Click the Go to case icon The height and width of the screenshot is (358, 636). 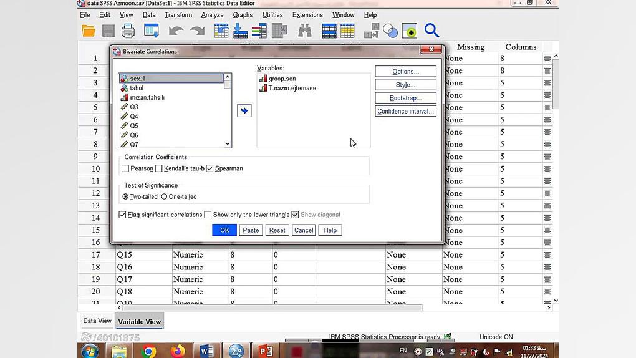221,31
